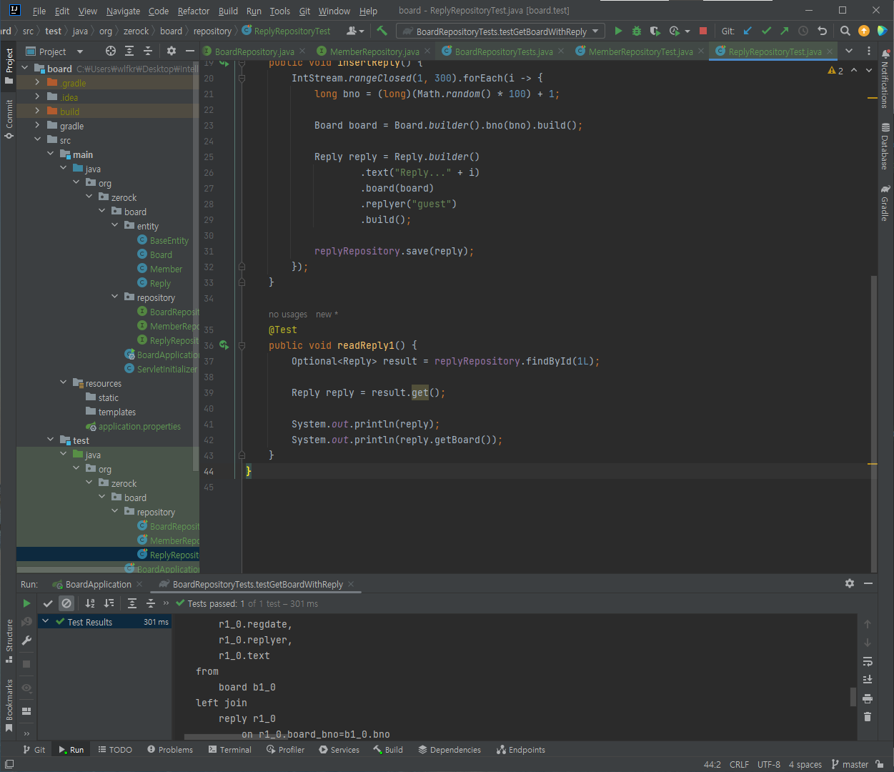Expand the build folder
The height and width of the screenshot is (772, 894).
37,112
